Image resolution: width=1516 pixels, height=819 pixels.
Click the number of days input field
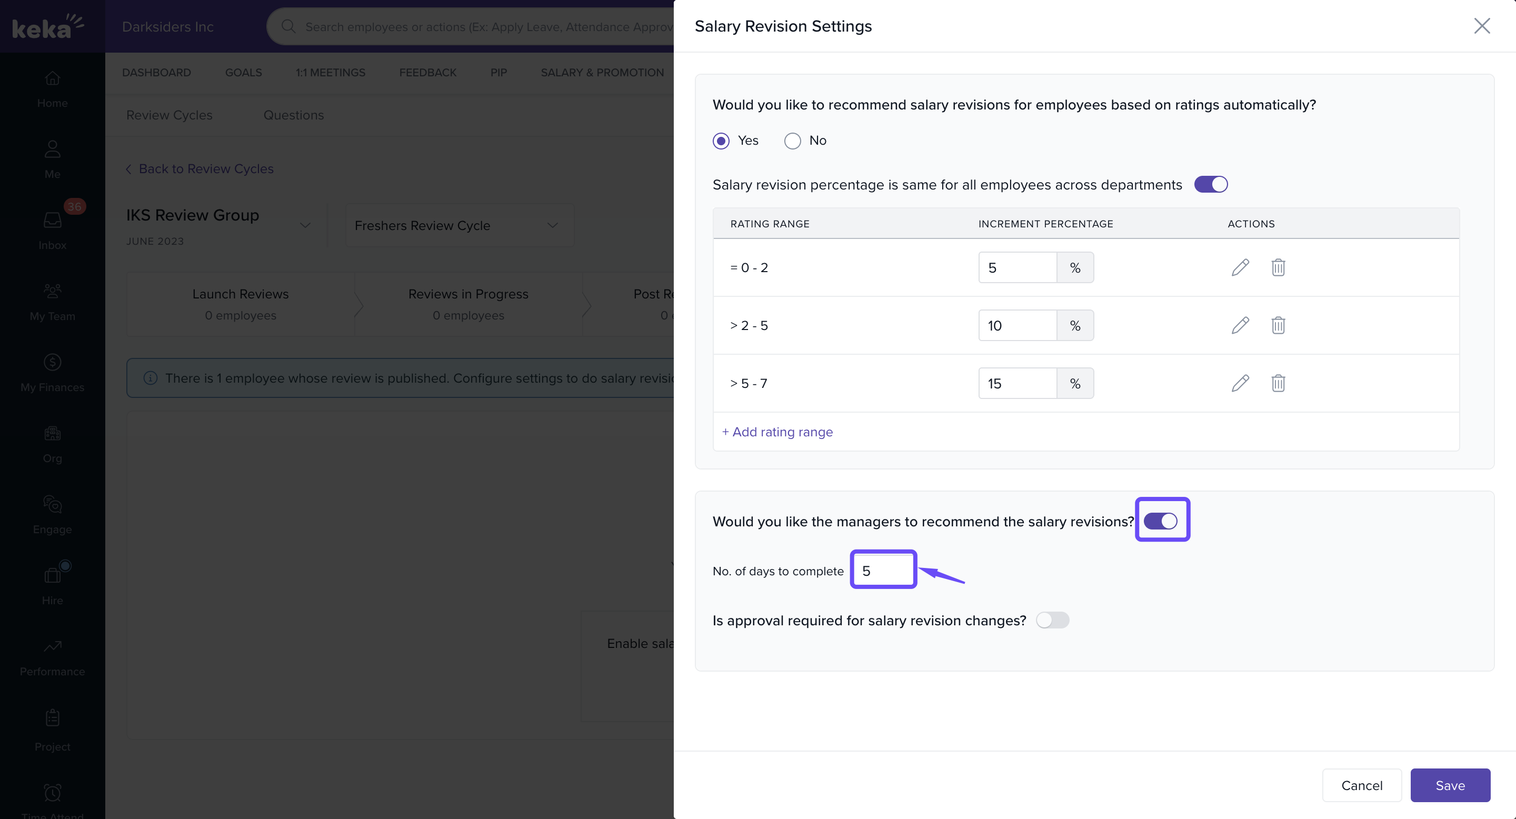(x=883, y=570)
